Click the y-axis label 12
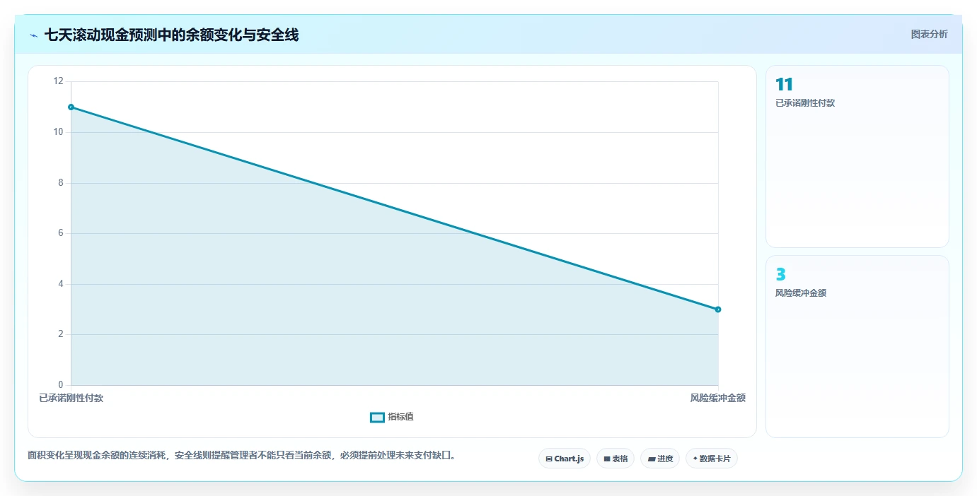977x496 pixels. 58,81
